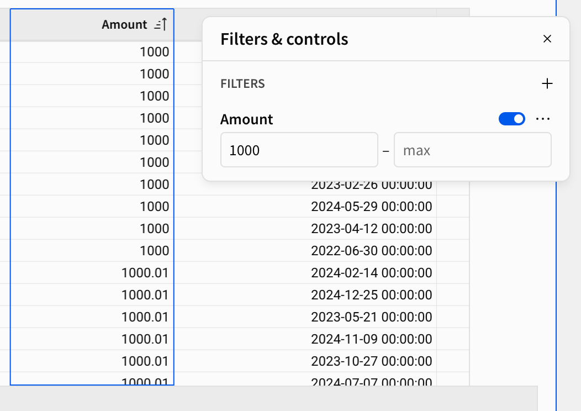
Task: Select the 2023-02-26 date cell
Action: tap(371, 185)
